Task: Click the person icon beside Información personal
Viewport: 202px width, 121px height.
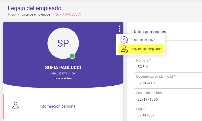Action: (16, 105)
